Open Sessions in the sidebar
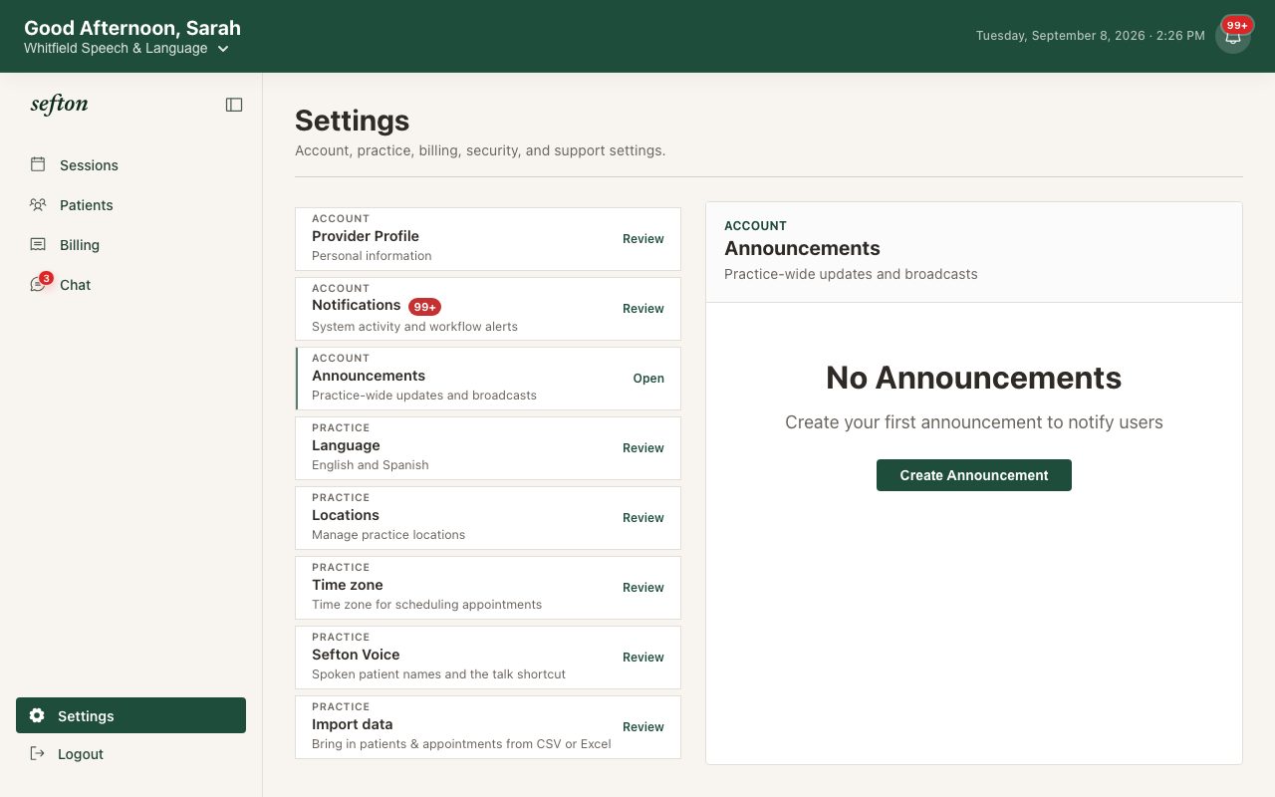This screenshot has height=797, width=1275. [130, 165]
